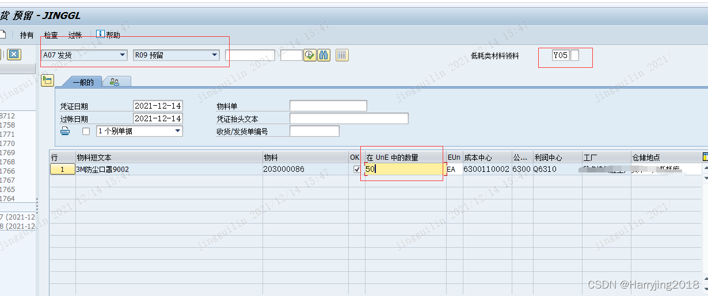Click the 在 UnE 中的数量 column header

[405, 157]
